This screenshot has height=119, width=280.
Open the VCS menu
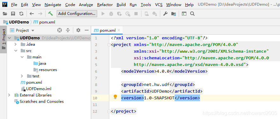[159, 5]
